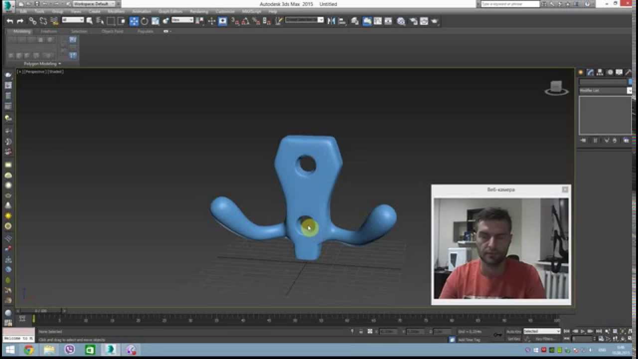The height and width of the screenshot is (359, 638).
Task: Click the object color swatch in command panel
Action: [630, 82]
